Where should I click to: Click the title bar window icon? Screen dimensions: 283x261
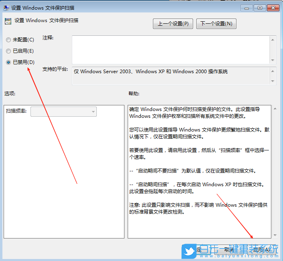click(x=6, y=8)
